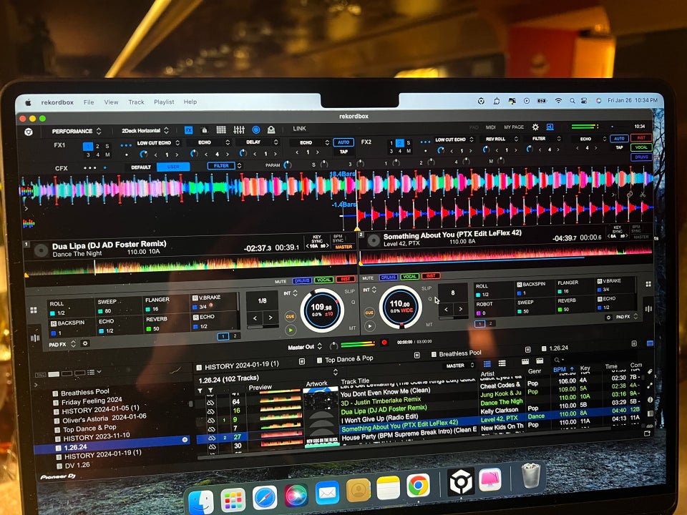Toggle FX2 AUTO beat button
Viewport: 687px width, 515px height.
619,138
